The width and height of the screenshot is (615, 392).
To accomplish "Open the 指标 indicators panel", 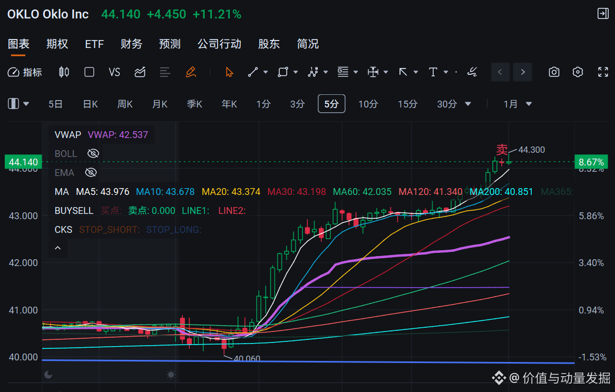I will pos(25,72).
